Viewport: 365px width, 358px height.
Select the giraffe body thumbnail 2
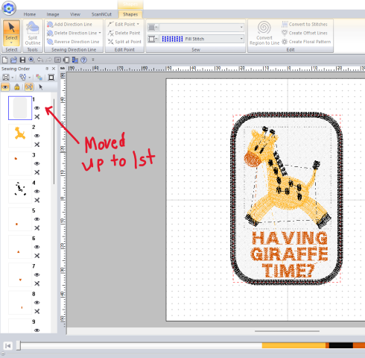[x=20, y=136]
